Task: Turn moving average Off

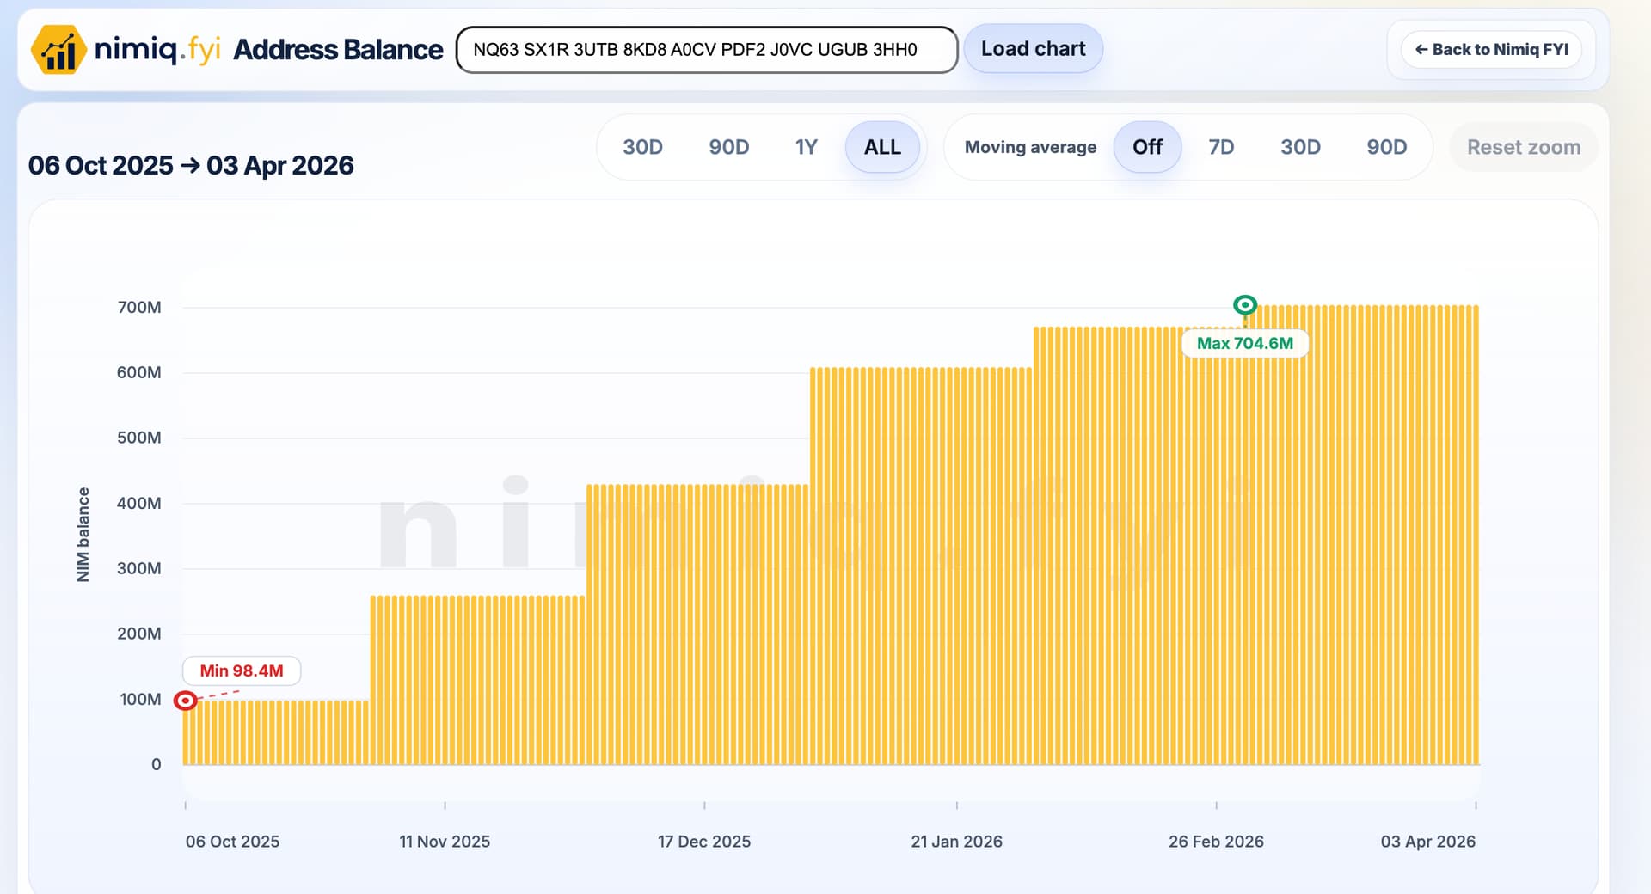Action: tap(1147, 147)
